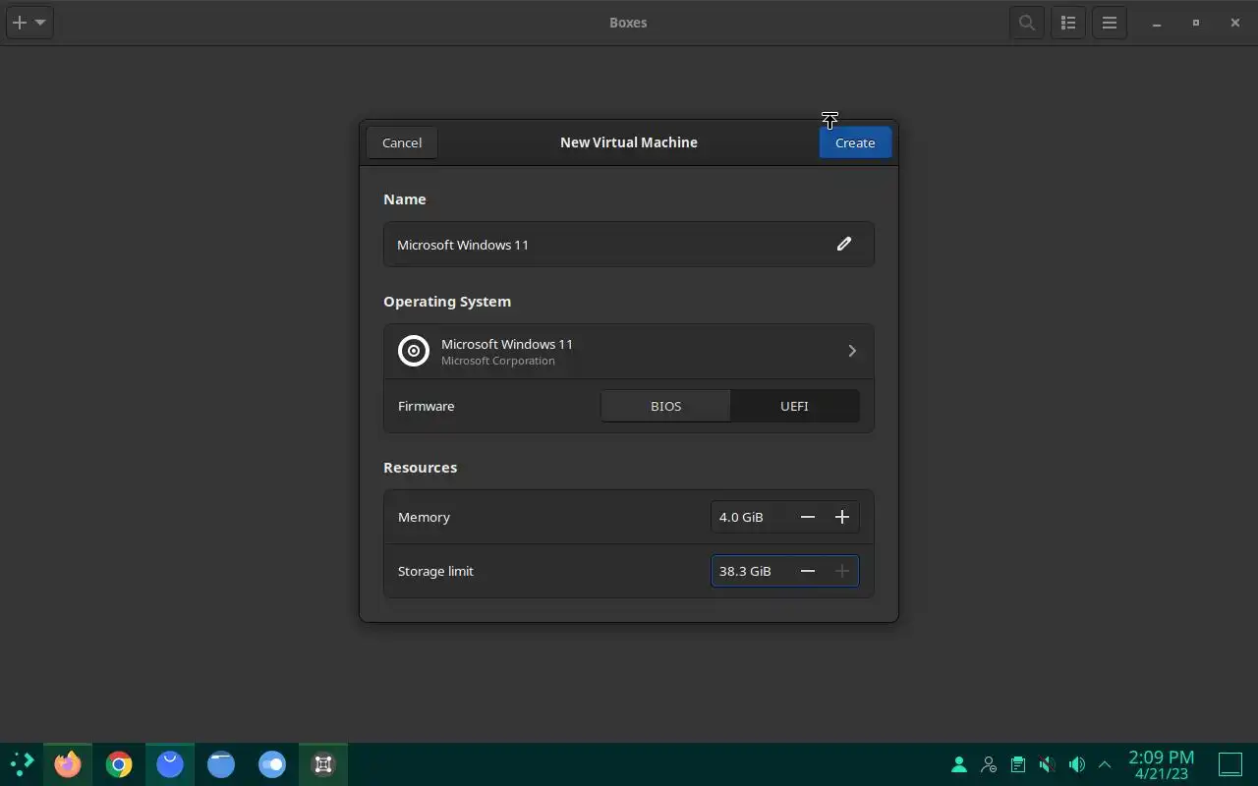Click the Microsoft Windows 11 name field
Viewport: 1258px width, 786px height.
[x=629, y=244]
